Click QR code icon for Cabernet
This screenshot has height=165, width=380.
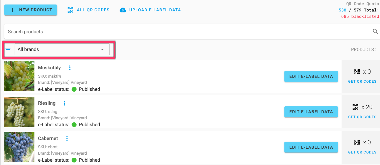357,142
